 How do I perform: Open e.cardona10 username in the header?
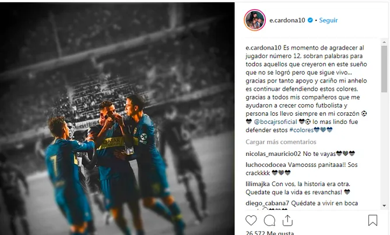287,20
